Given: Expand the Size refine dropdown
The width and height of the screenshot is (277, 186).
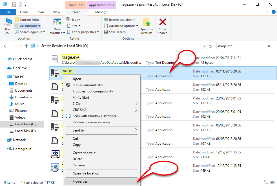Looking at the screenshot, I should point(74,26).
